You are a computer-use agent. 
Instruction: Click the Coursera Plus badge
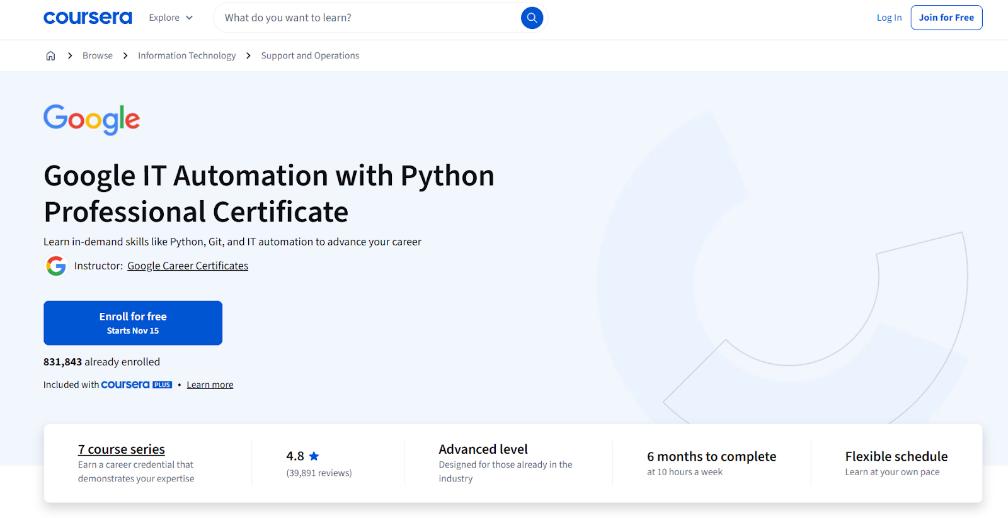pos(137,385)
